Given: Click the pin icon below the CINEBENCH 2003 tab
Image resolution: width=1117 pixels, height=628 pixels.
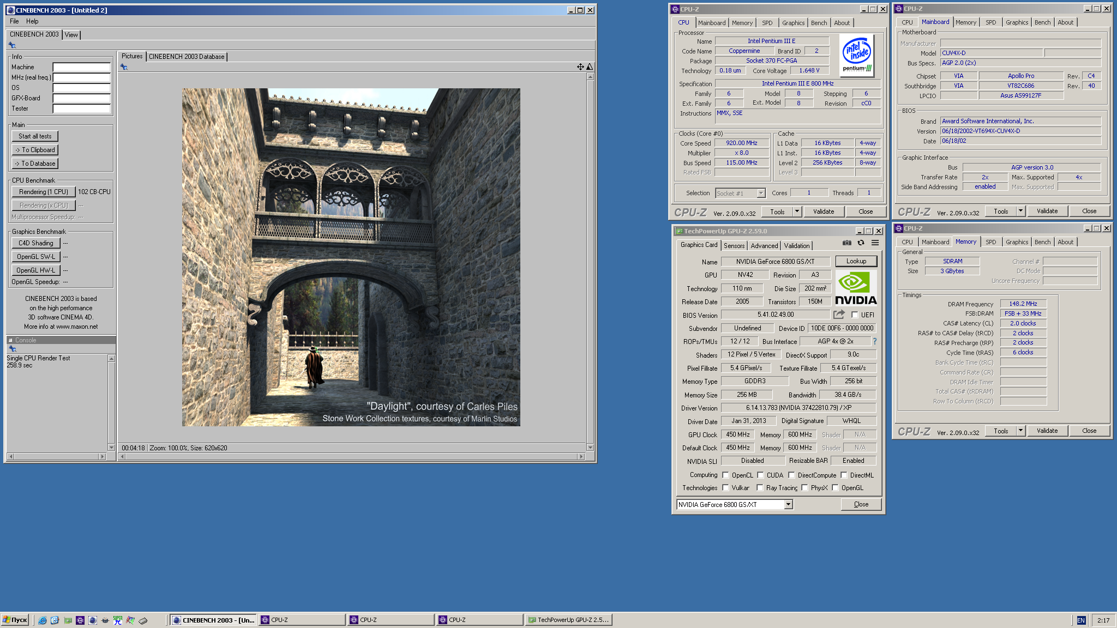Looking at the screenshot, I should 12,45.
